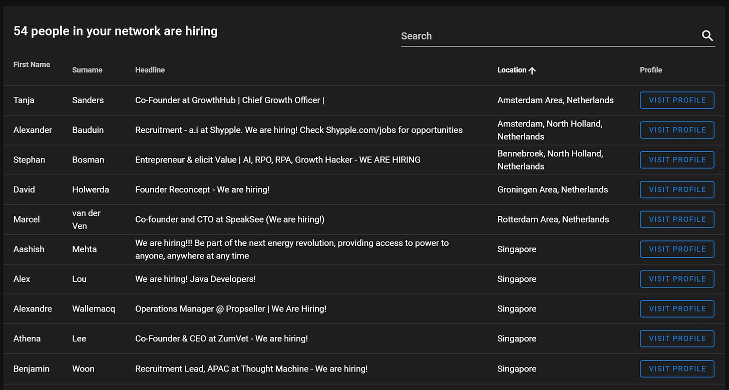The height and width of the screenshot is (390, 729).
Task: Click the Location sort arrow icon
Action: [532, 70]
